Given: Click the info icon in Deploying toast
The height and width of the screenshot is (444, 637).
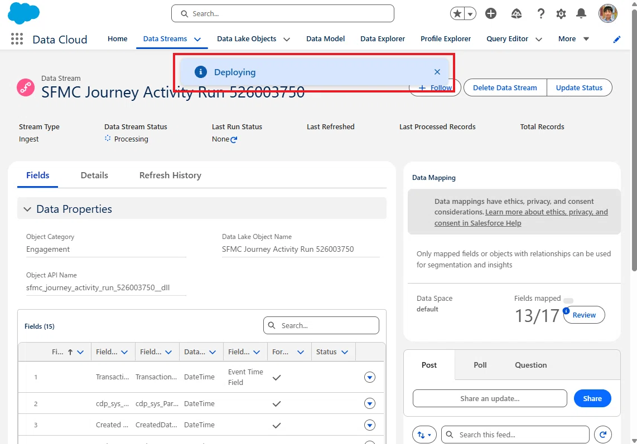Looking at the screenshot, I should click(x=201, y=72).
